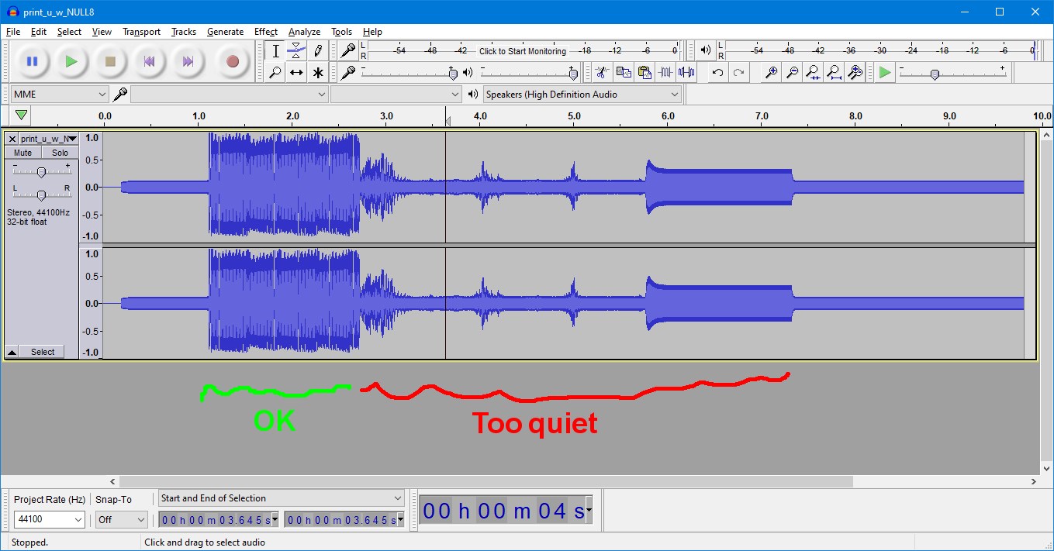Start recording with the Record button
The height and width of the screenshot is (551, 1054).
click(x=232, y=61)
